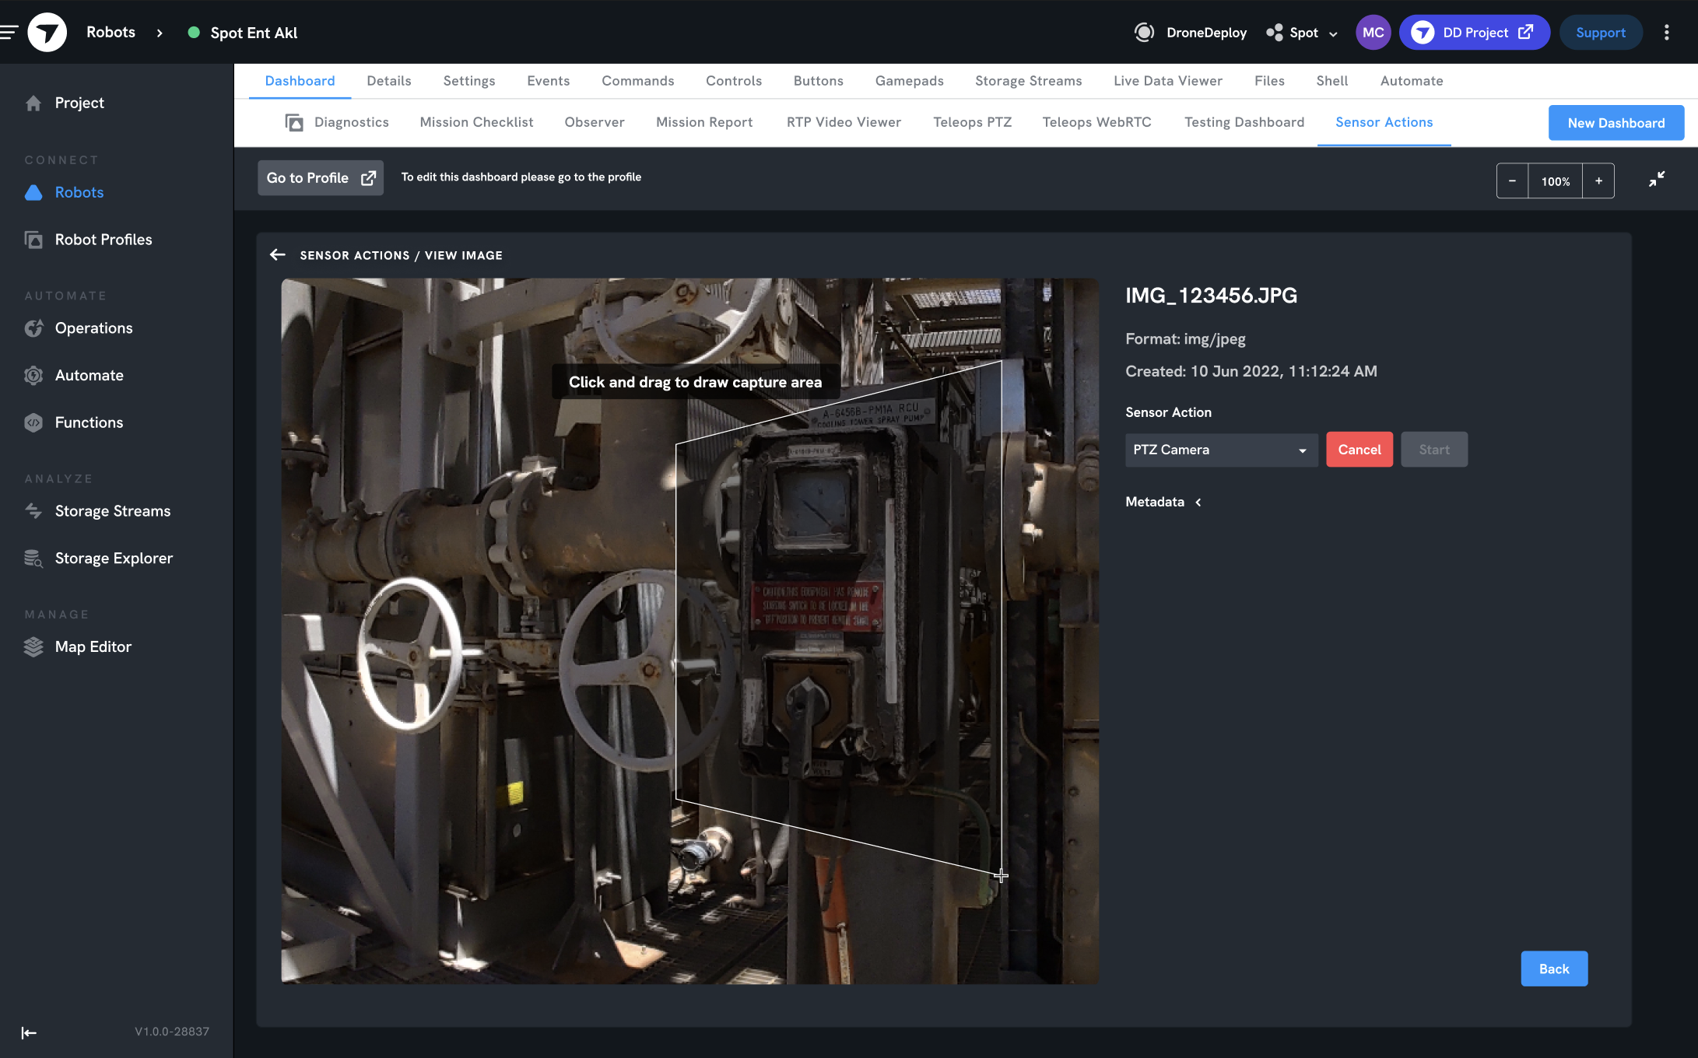Click the pump control image preview

(689, 631)
